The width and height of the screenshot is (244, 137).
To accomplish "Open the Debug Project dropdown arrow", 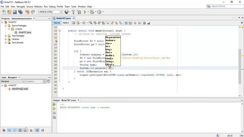I will point(96,12).
